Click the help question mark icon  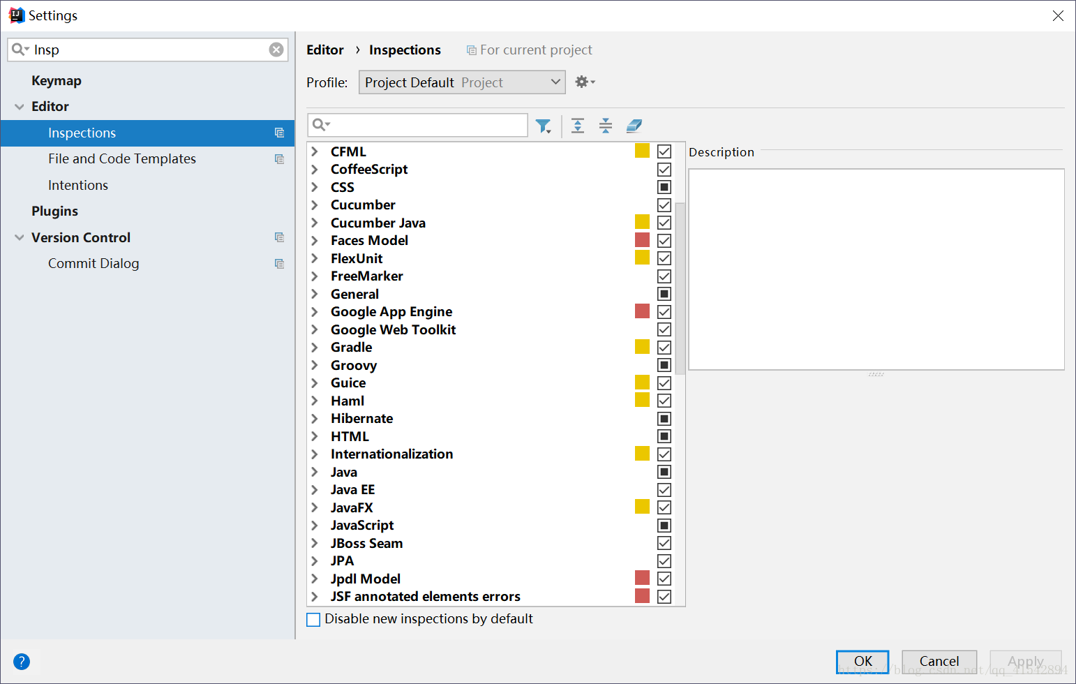(22, 661)
